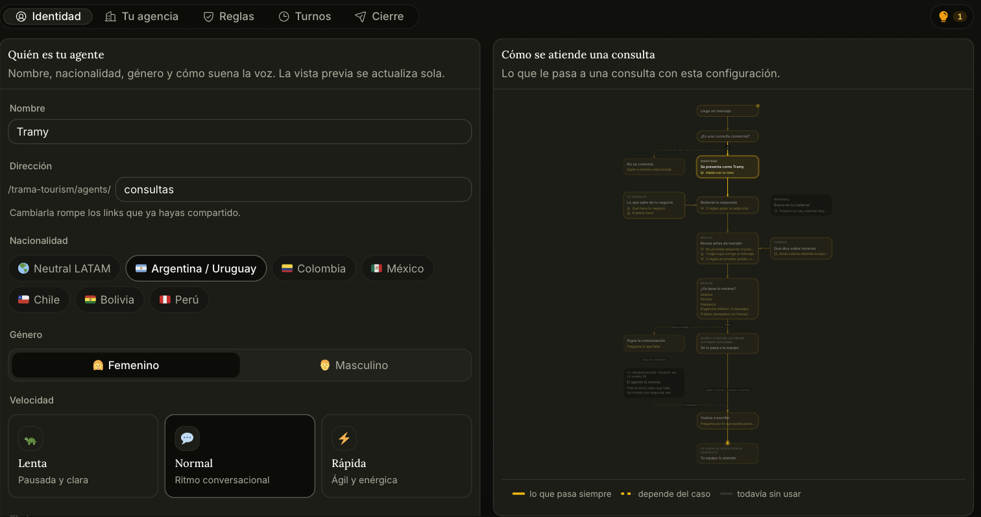The width and height of the screenshot is (981, 517).
Task: Click the 'Sigue la conversación' node
Action: pyautogui.click(x=654, y=343)
